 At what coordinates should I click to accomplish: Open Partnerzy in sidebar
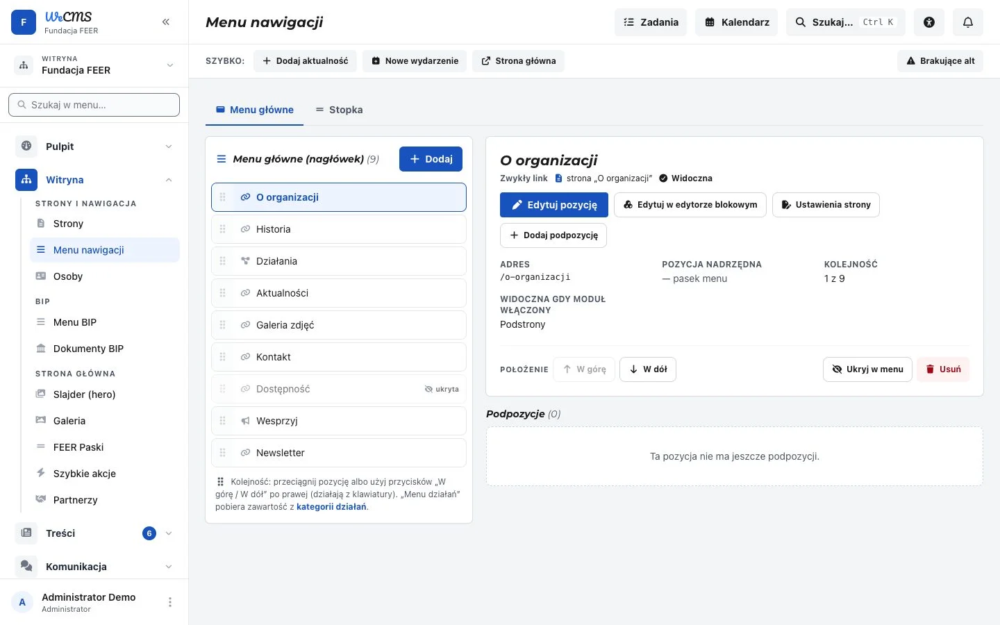(105, 500)
